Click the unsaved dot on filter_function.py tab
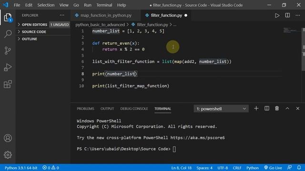The height and width of the screenshot is (171, 305). (x=186, y=15)
